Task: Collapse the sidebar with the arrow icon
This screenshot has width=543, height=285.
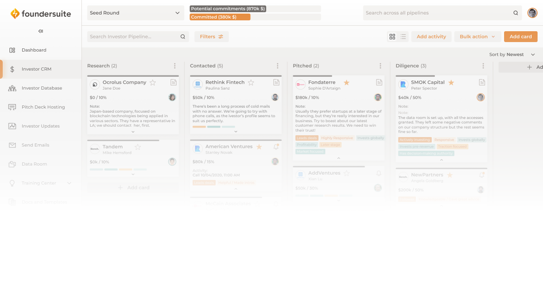Action: coord(41,31)
